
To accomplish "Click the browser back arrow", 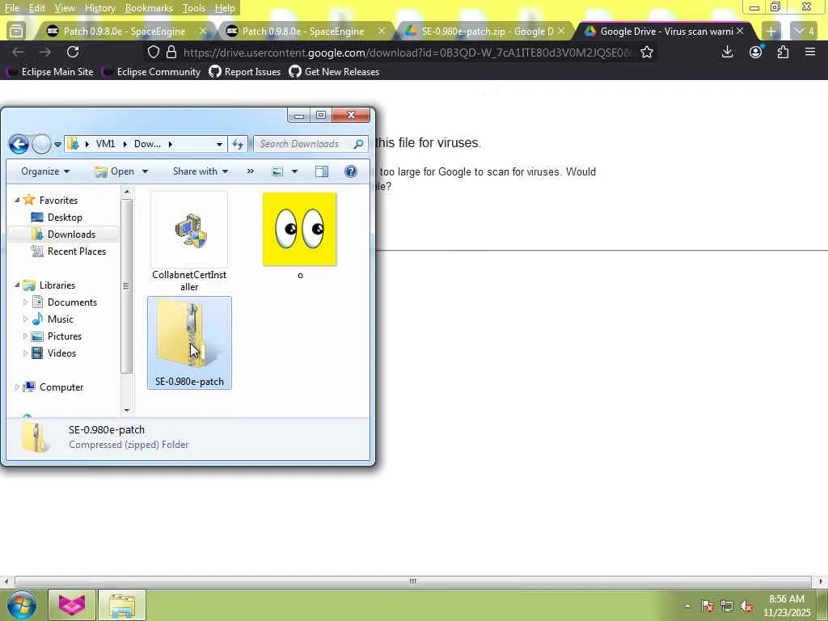I will 18,52.
